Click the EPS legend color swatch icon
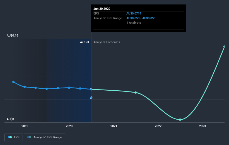 coord(10,137)
